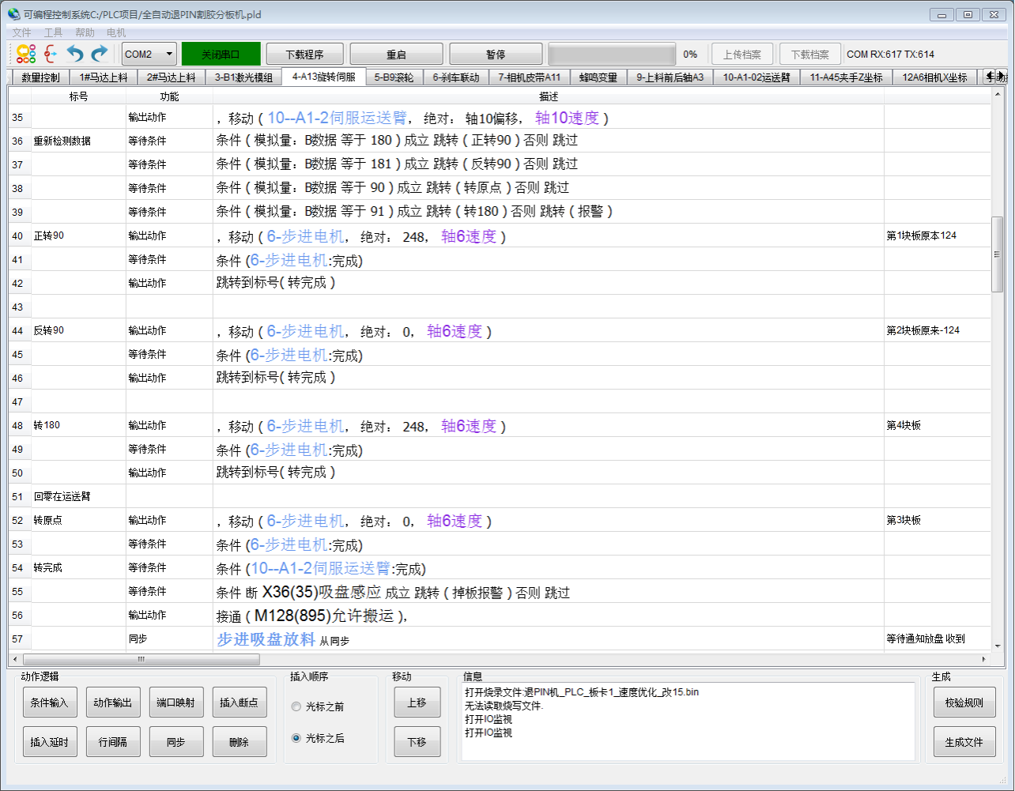
Task: Click the 删除 button
Action: click(239, 742)
